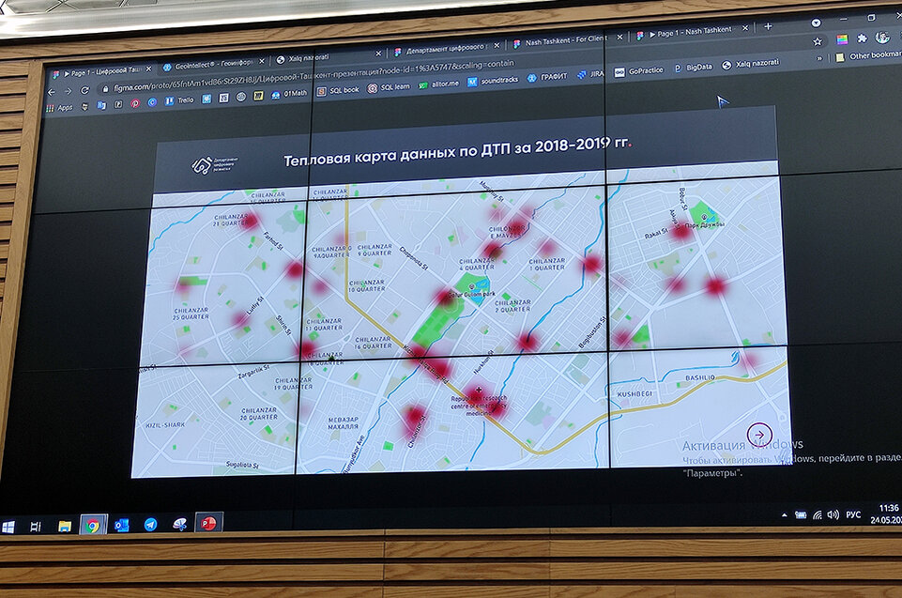Click the Chrome taskbar icon
This screenshot has width=902, height=598.
click(x=93, y=526)
